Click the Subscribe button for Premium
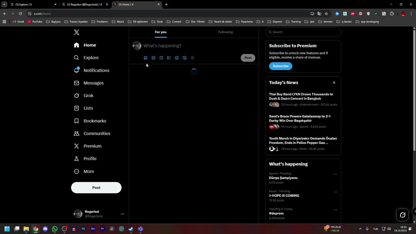Viewport: 416px width, 234px height. tap(280, 66)
